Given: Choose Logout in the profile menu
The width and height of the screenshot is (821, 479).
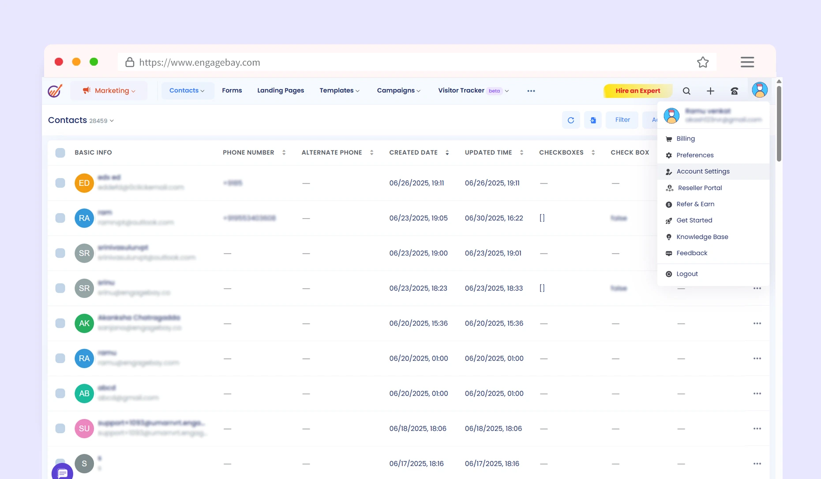Looking at the screenshot, I should click(687, 274).
